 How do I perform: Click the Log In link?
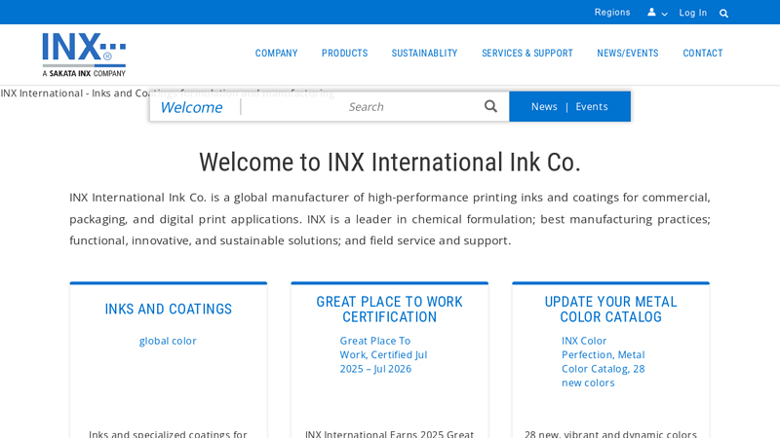coord(693,13)
